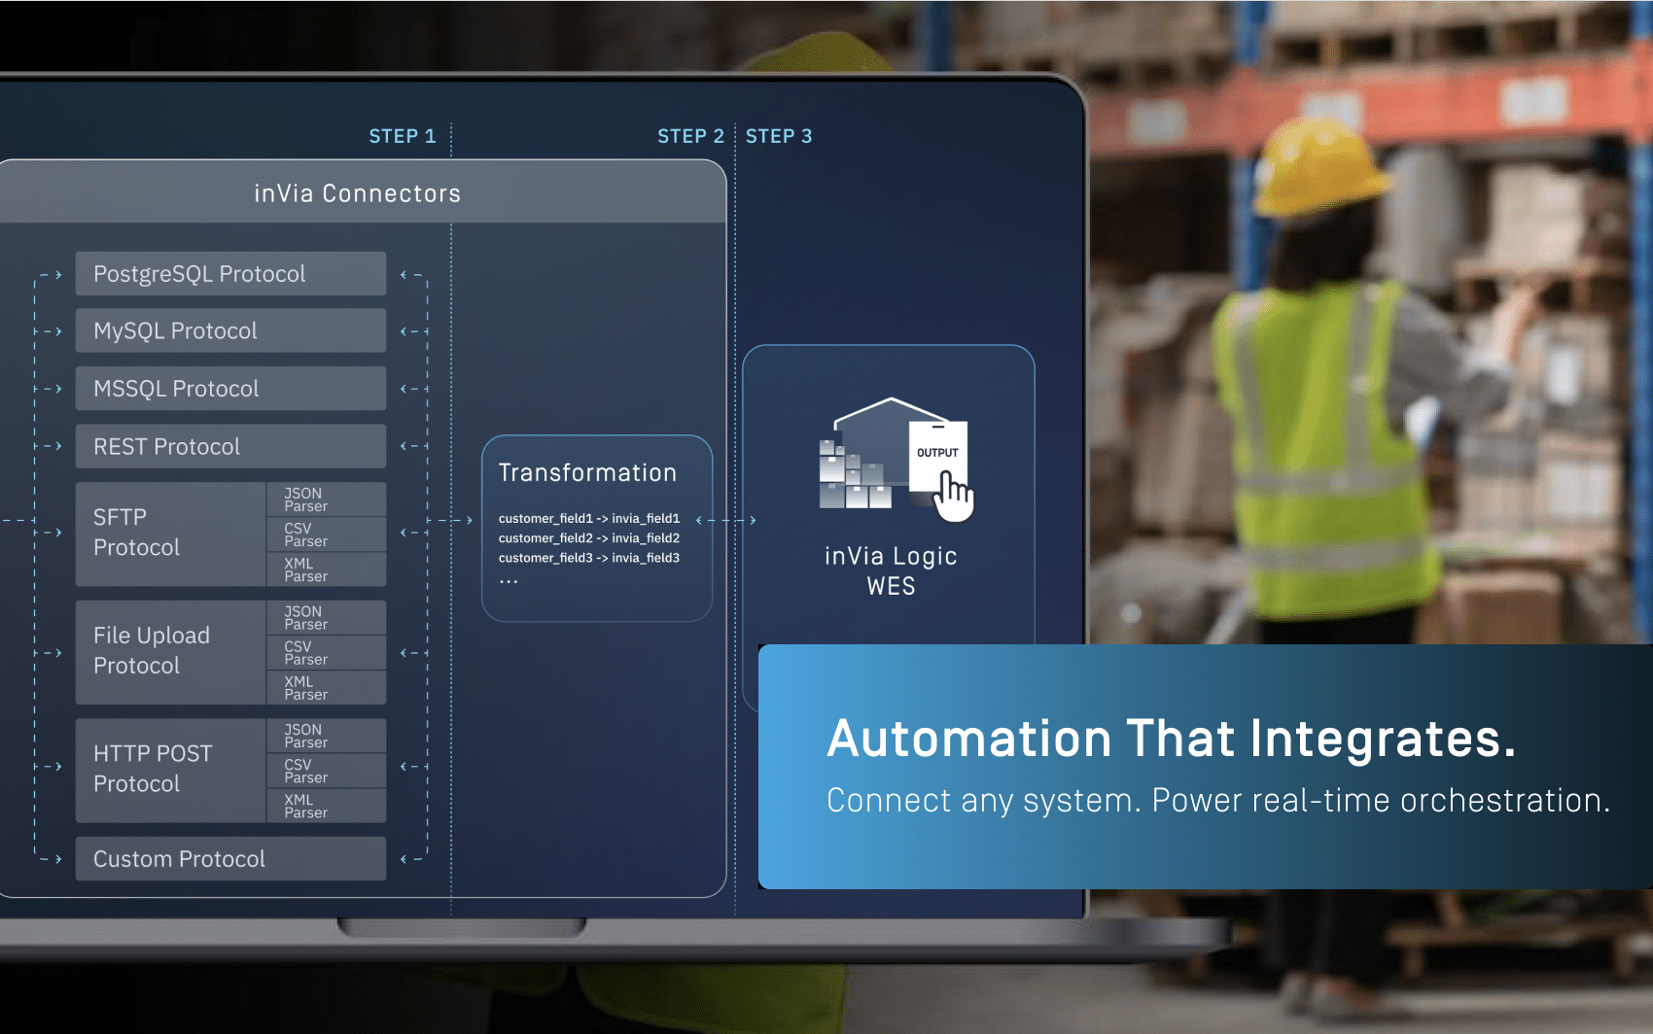This screenshot has width=1653, height=1034.
Task: Click customer_field1 -> invia_field1 mapping
Action: click(589, 519)
